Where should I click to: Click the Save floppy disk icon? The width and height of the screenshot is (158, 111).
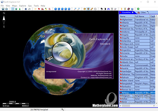point(3,9)
